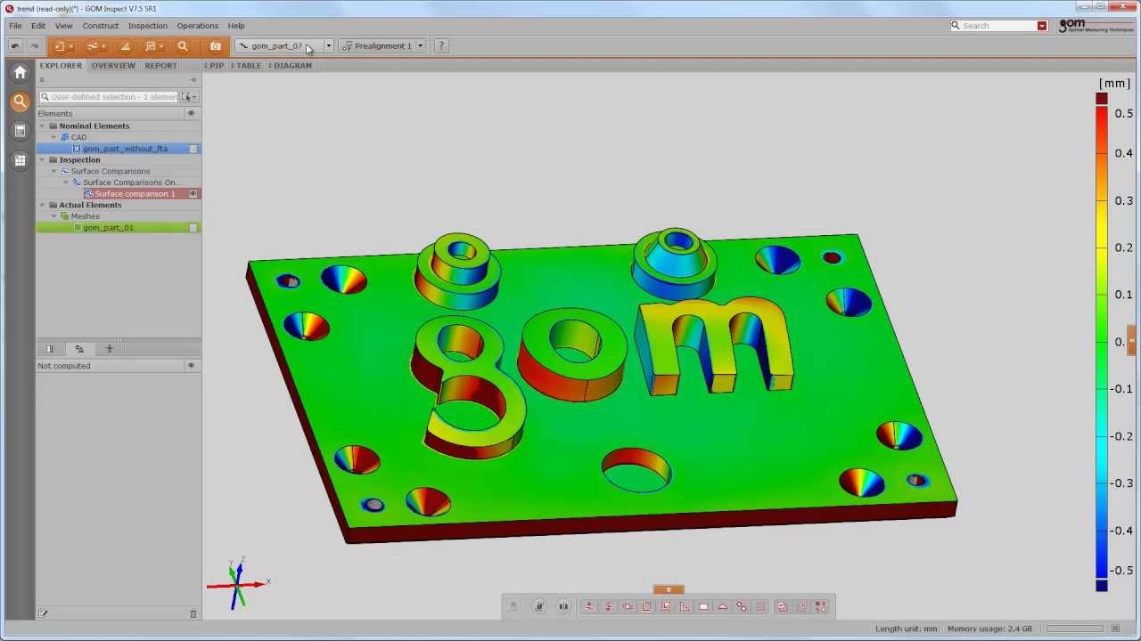
Task: Click the pencil icon at explorer bottom left
Action: (43, 613)
